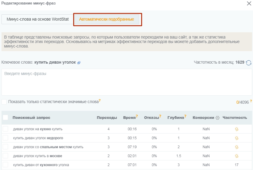Enable showing only statistically significant words

4,102
